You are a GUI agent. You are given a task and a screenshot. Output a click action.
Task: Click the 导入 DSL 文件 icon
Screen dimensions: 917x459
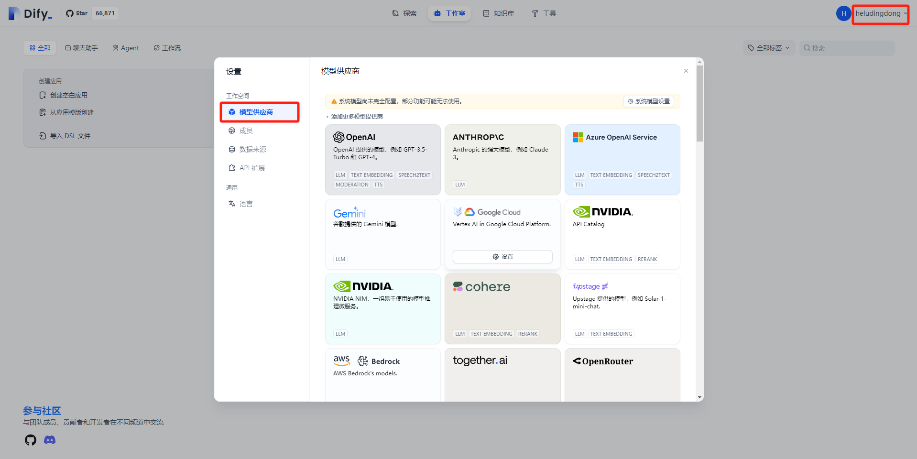coord(43,136)
